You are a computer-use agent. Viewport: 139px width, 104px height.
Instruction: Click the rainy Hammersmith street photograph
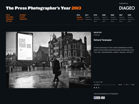pyautogui.click(x=48, y=60)
